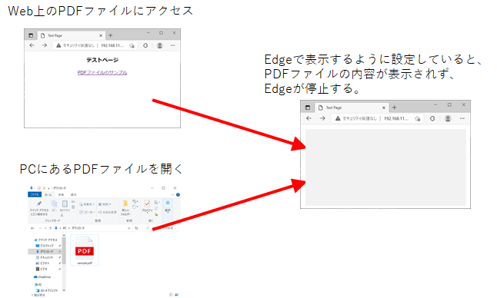
Task: Switch to the 表示 ribbon tab in Explorer
Action: pos(74,194)
